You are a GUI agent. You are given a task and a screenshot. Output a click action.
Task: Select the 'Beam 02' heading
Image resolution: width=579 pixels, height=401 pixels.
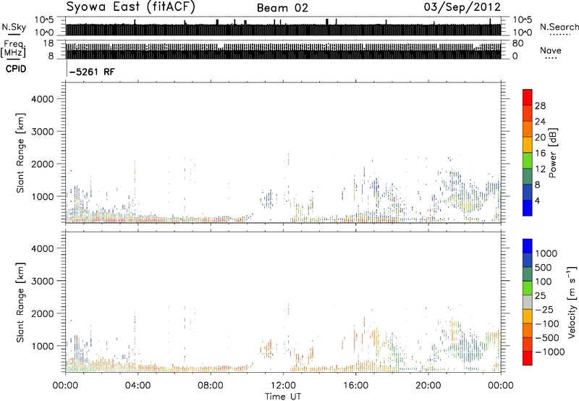[x=282, y=8]
